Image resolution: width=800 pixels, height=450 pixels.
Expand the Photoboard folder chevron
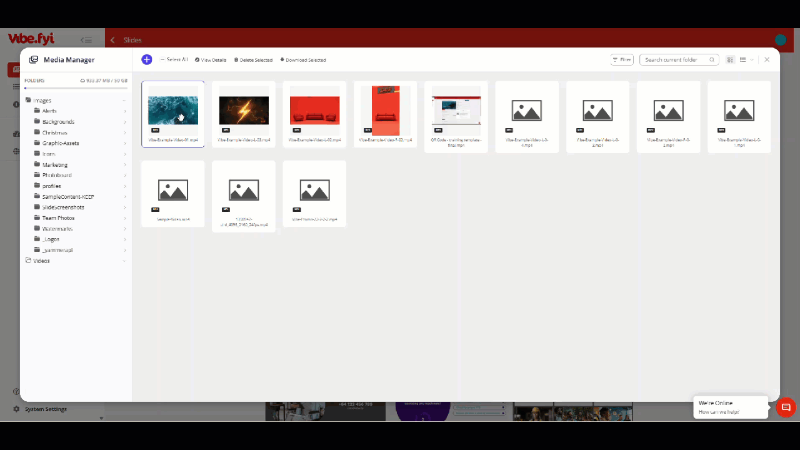125,176
